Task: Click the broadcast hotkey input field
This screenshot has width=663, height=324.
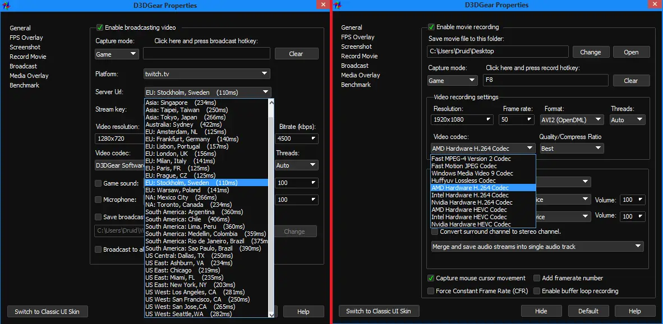Action: tap(207, 54)
